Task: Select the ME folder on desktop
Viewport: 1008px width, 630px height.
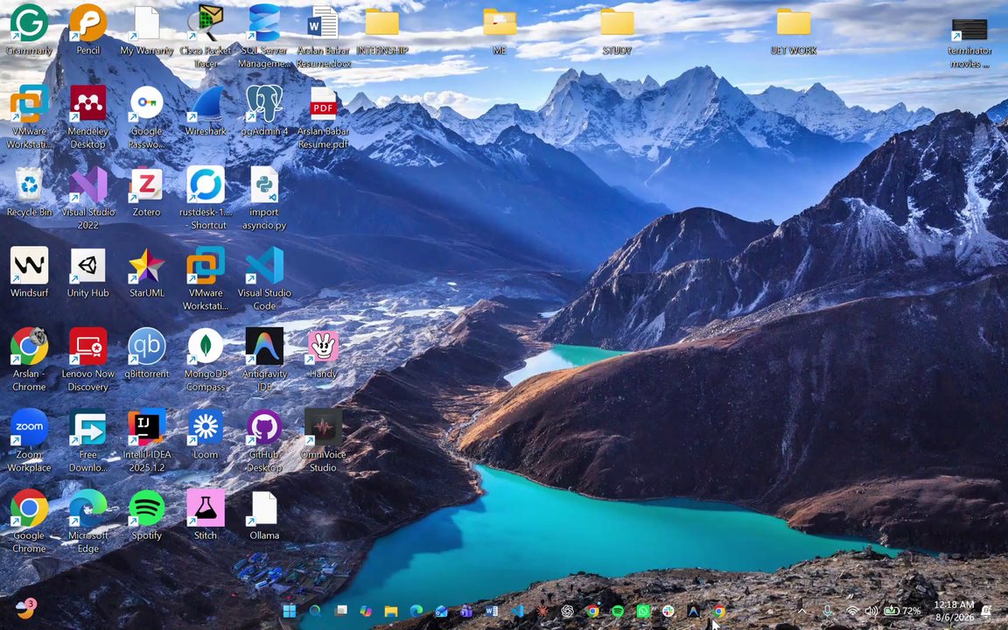Action: [500, 23]
